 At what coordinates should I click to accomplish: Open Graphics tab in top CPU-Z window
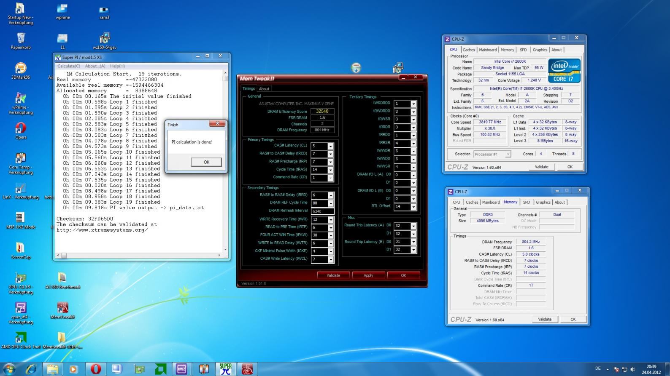click(540, 50)
